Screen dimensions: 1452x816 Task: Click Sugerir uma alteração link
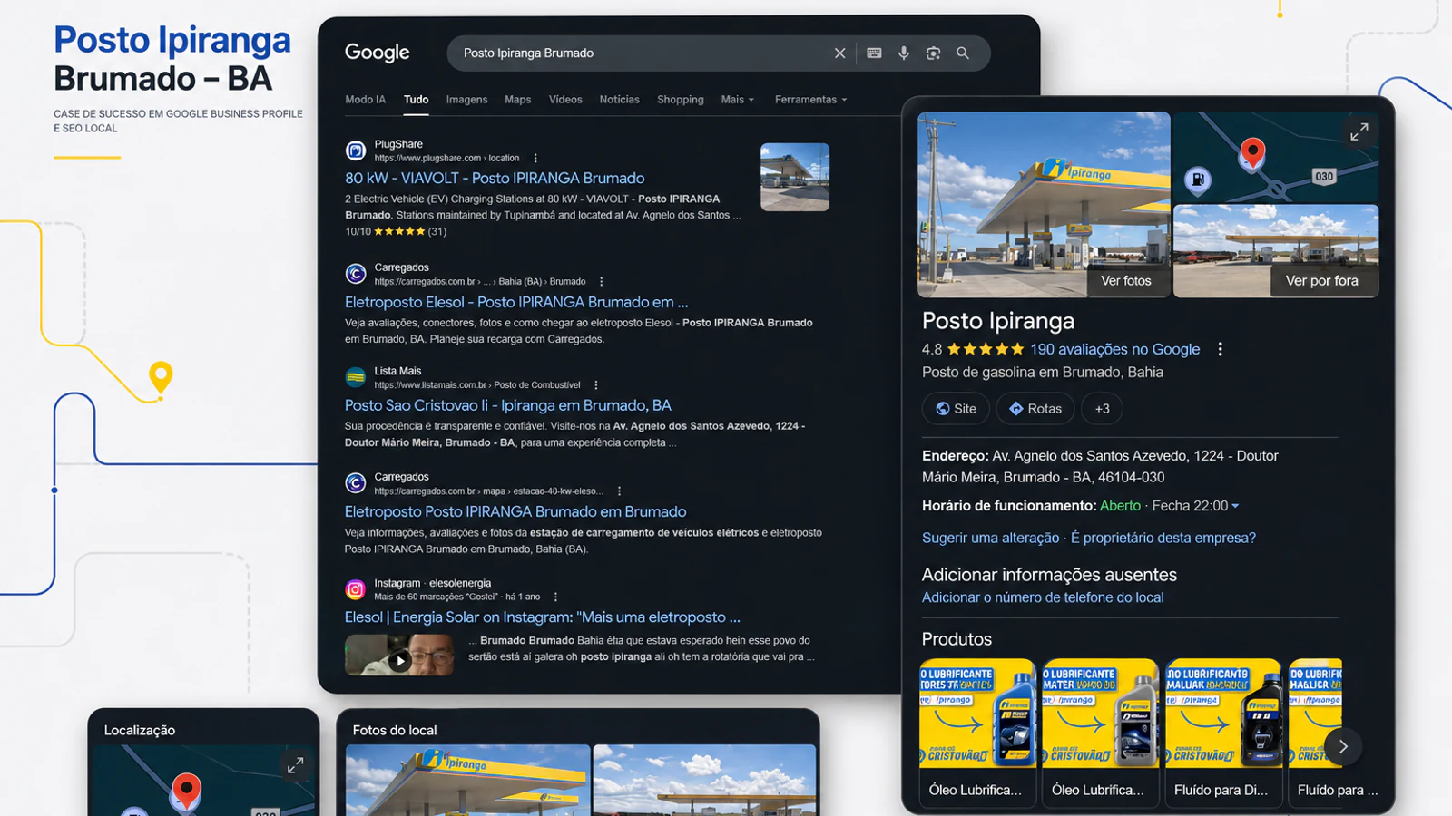(990, 538)
